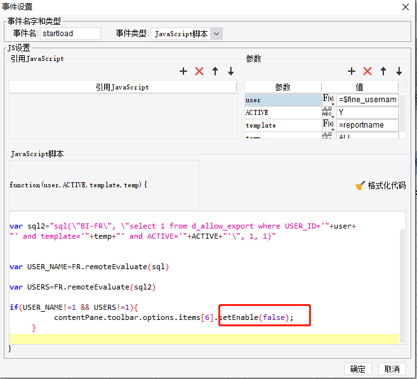This screenshot has height=379, width=417.
Task: Click 格式化代码 to format the script
Action: click(x=387, y=185)
